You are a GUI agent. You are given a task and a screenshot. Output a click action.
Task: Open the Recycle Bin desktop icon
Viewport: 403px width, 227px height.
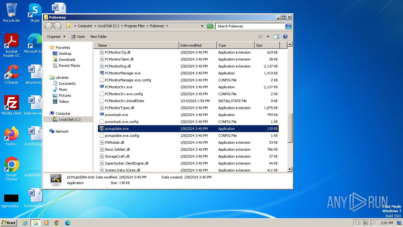(x=11, y=13)
